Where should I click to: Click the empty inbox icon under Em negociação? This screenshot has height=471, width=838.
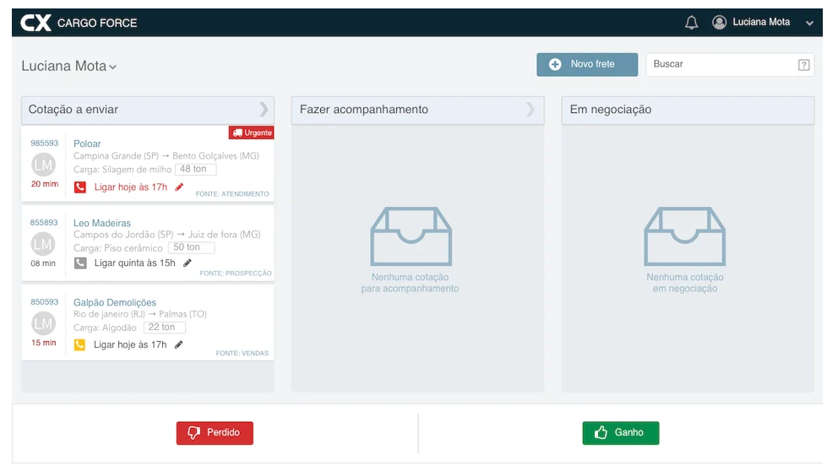684,236
